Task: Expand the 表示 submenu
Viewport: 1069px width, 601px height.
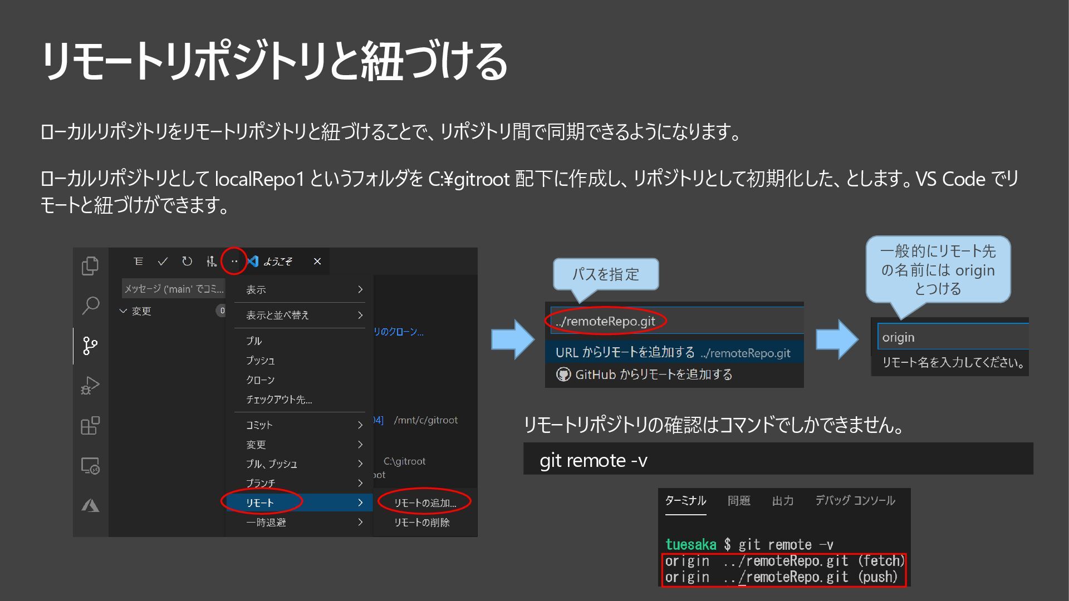Action: click(301, 289)
